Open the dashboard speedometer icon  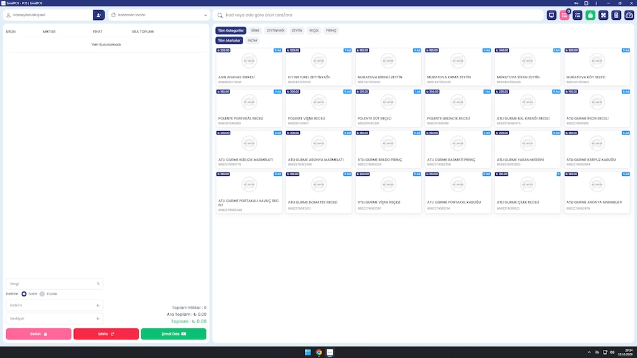pos(630,15)
